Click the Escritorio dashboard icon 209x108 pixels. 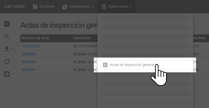point(35,7)
